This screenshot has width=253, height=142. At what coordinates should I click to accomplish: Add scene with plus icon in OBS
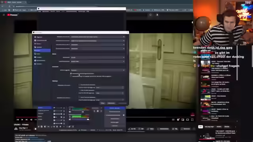point(39,127)
